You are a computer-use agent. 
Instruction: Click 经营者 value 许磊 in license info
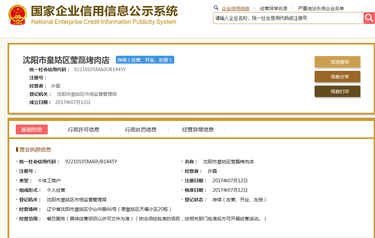(212, 171)
